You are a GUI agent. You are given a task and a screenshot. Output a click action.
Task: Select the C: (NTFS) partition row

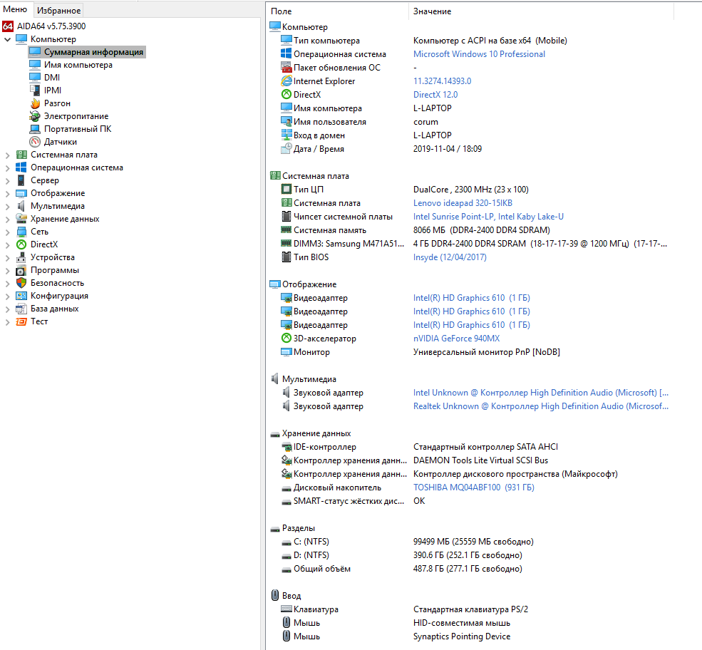tap(470, 542)
